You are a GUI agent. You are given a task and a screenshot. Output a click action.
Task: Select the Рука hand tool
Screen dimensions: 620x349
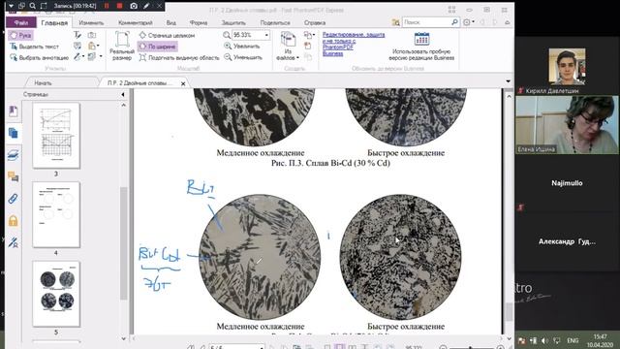(21, 35)
